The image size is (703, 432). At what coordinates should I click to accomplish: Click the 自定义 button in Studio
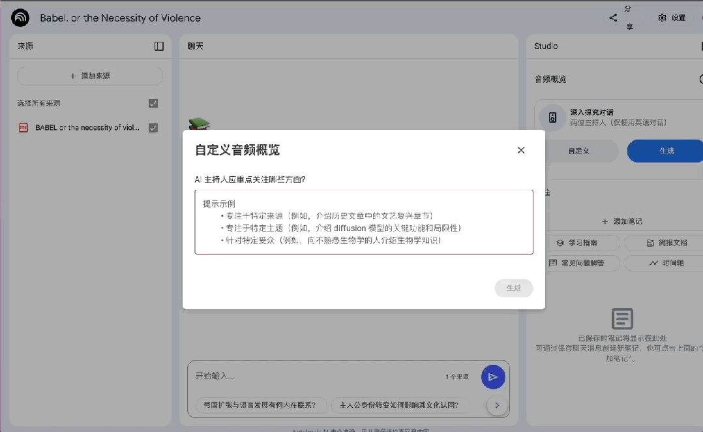(582, 151)
